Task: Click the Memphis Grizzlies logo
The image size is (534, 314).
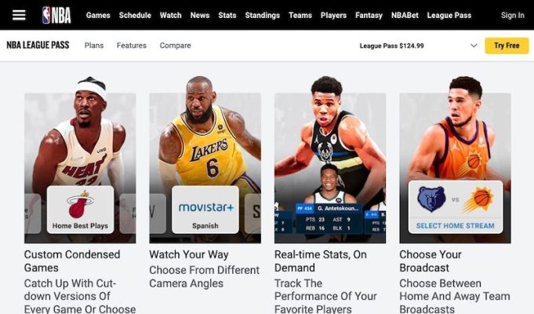Action: [431, 199]
